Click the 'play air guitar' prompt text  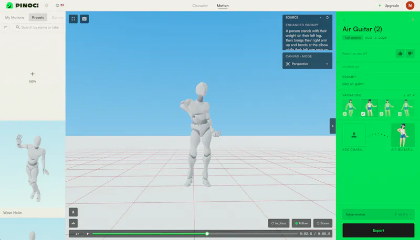(353, 84)
